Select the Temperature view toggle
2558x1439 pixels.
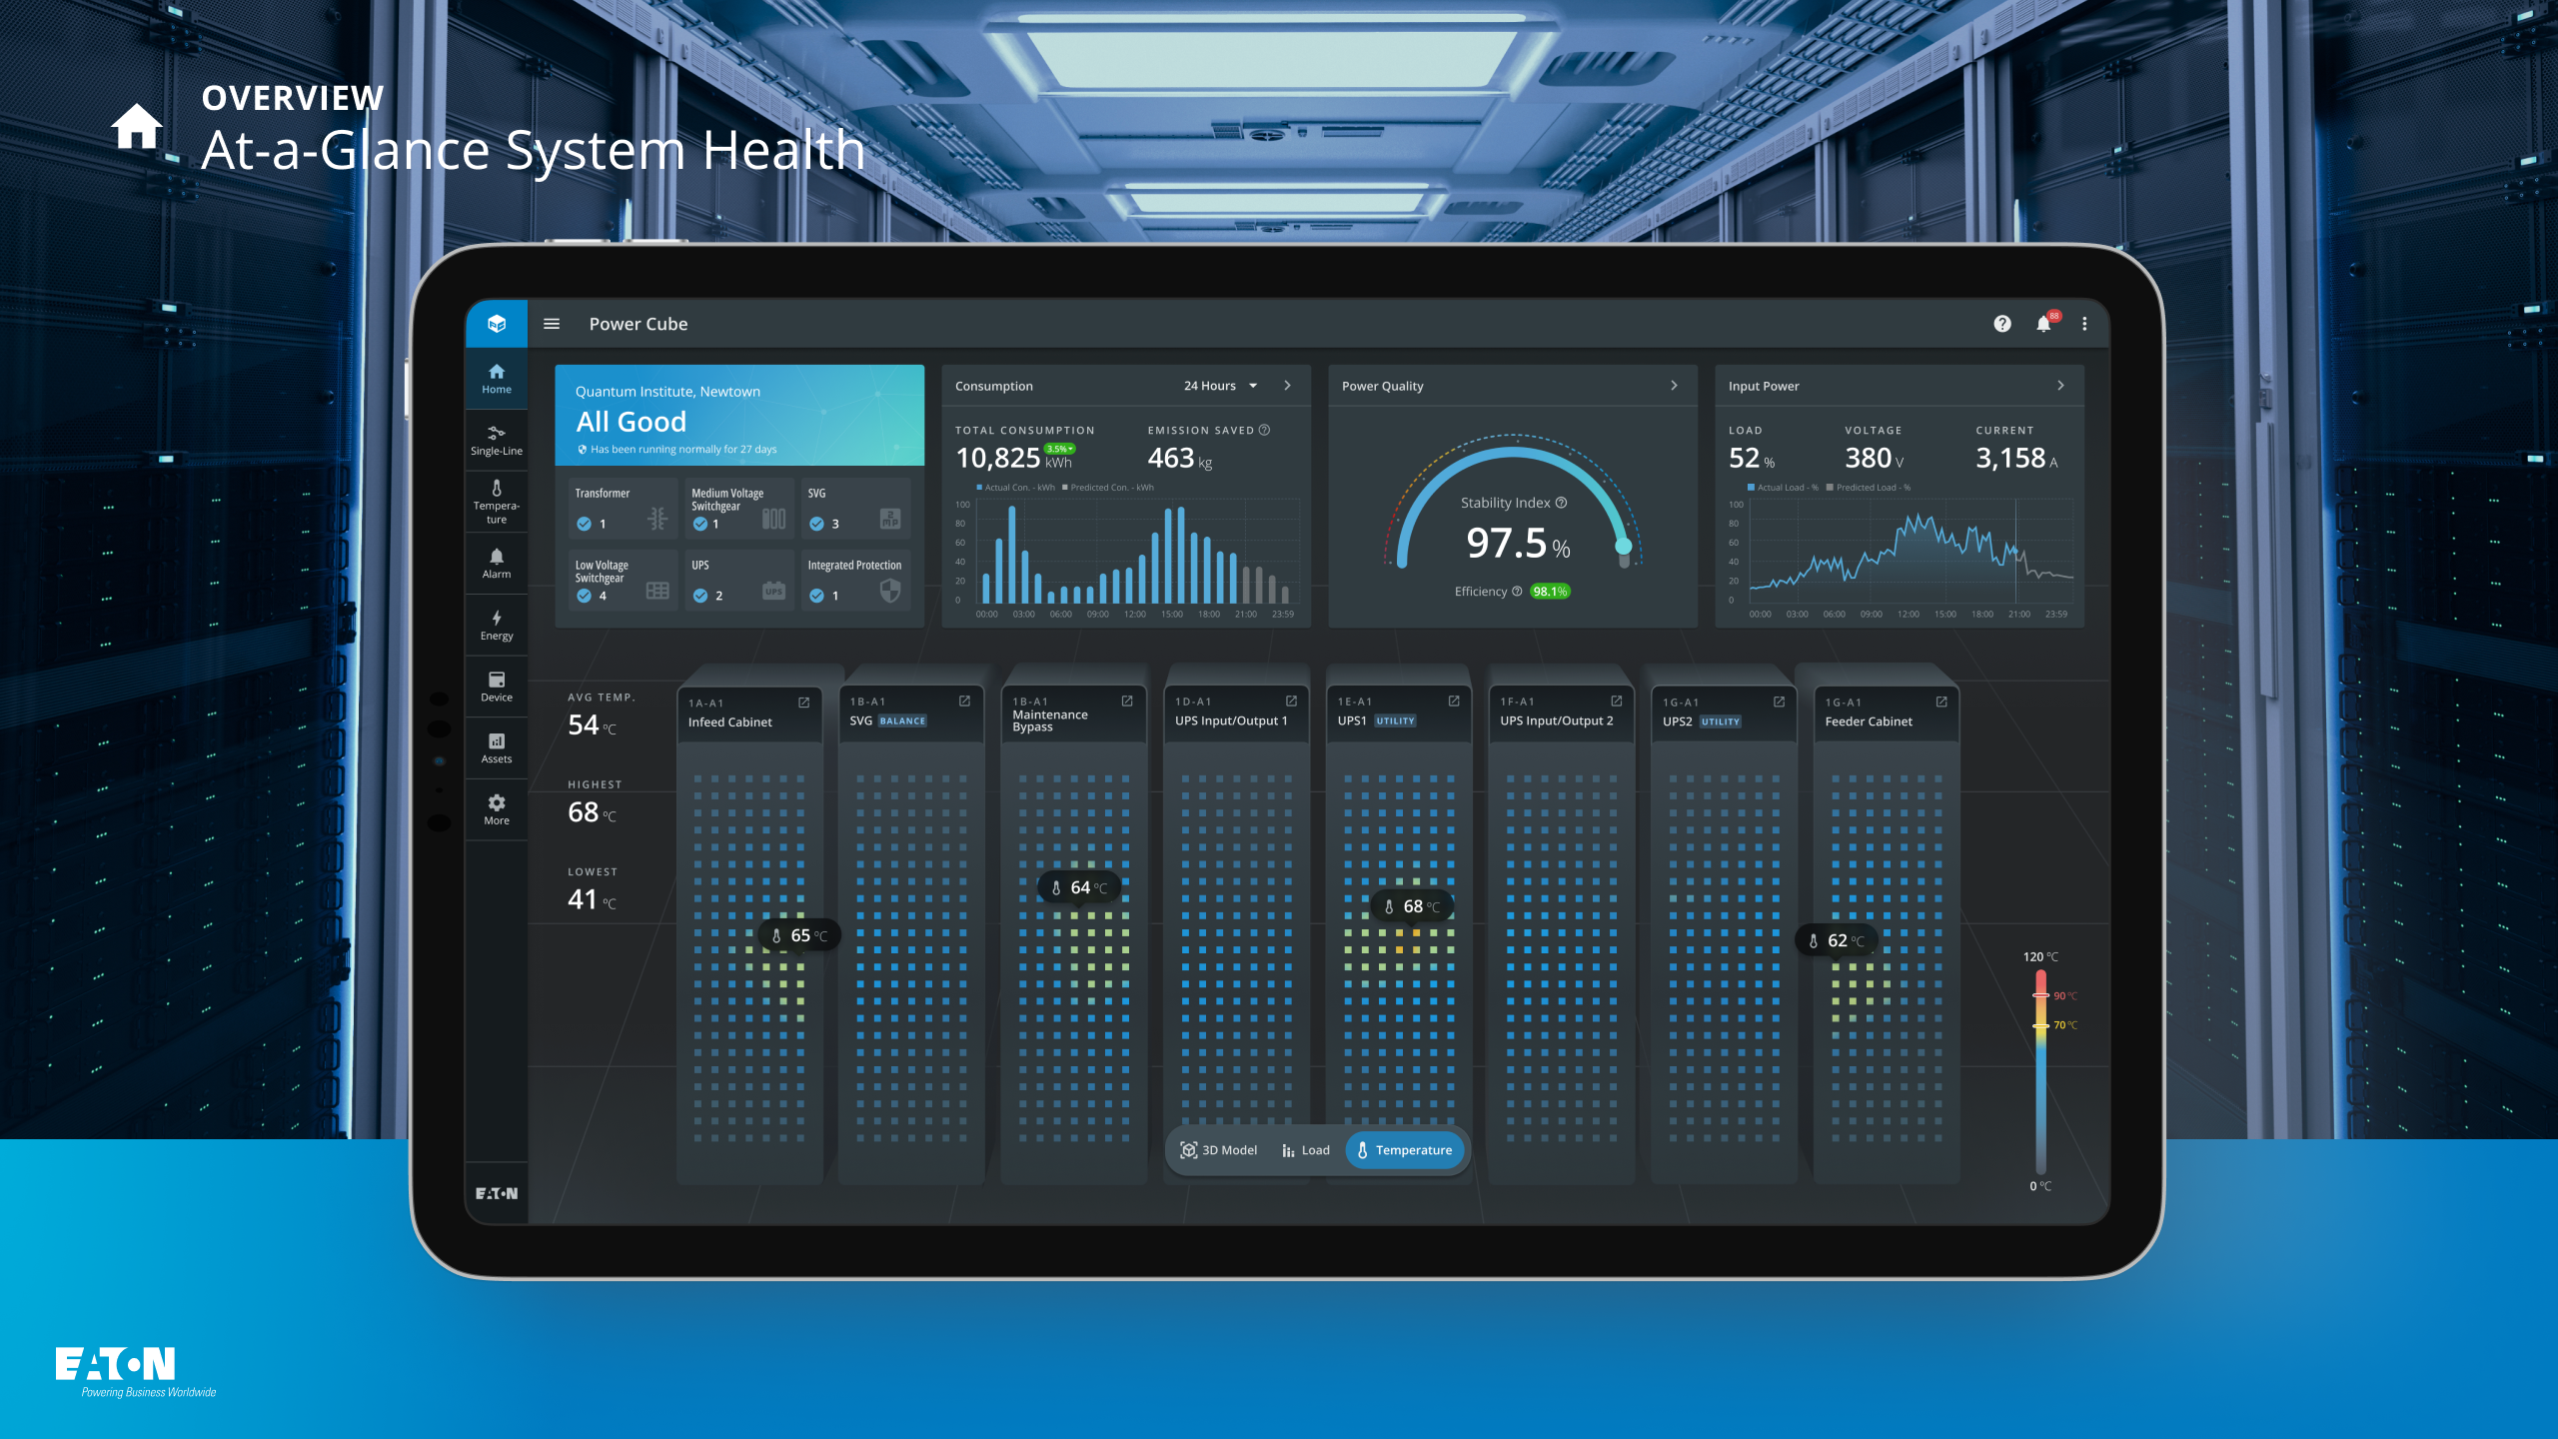(1404, 1150)
